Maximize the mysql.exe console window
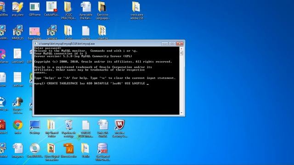This screenshot has height=165, width=294. [x=172, y=44]
